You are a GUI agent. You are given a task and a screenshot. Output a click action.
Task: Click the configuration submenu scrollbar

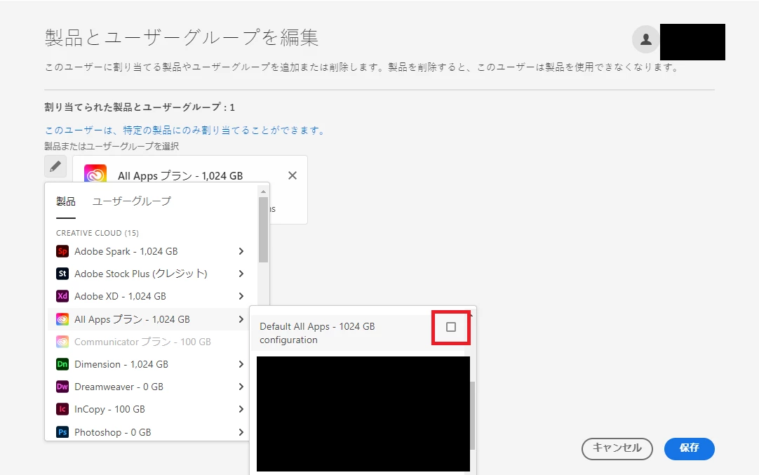pos(472,415)
